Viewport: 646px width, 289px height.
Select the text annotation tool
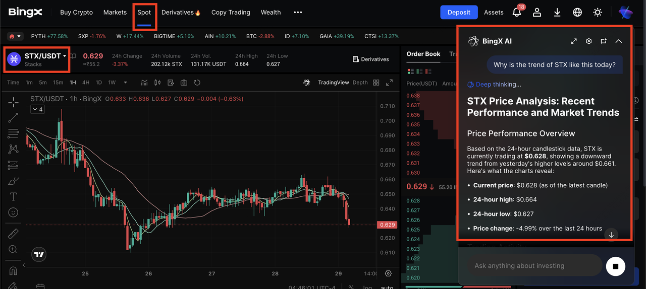13,196
